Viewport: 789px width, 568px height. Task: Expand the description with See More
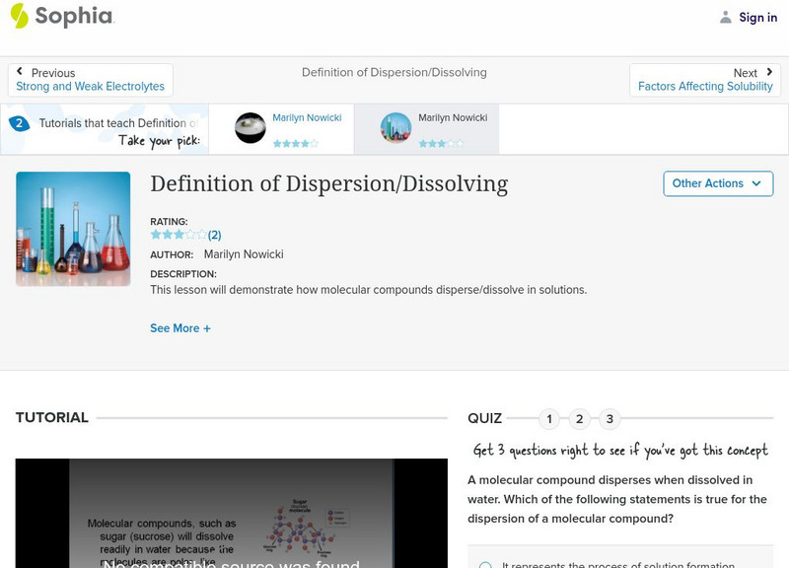click(180, 327)
